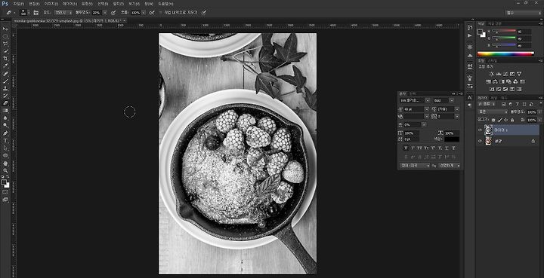Add Brightness/Contrast adjustment sun icon
This screenshot has height=278, width=544.
coord(492,74)
